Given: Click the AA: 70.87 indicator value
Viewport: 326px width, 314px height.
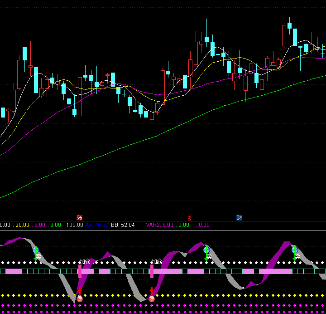Looking at the screenshot, I should [97, 225].
